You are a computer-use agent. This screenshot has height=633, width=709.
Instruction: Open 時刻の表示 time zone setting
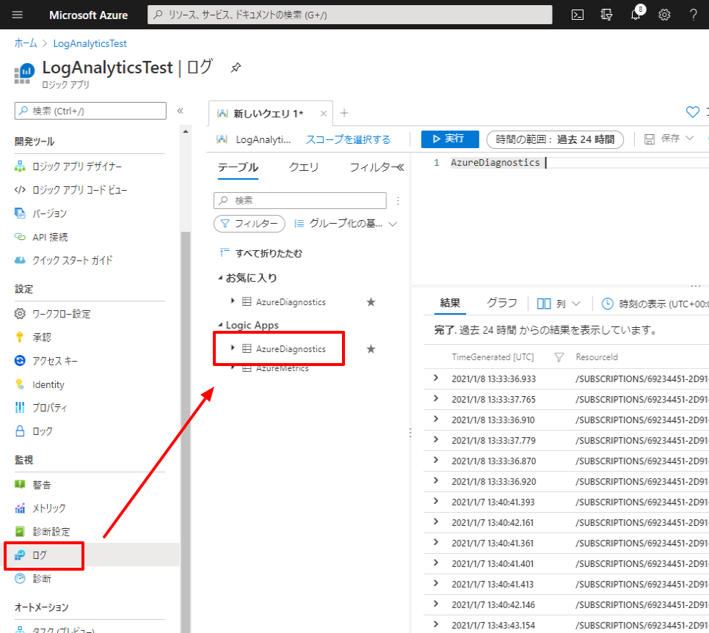coord(655,304)
